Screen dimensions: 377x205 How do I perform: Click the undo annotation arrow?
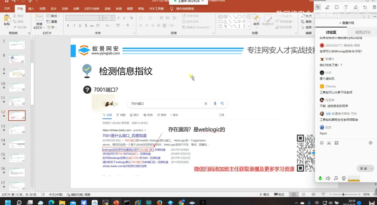(365, 7)
